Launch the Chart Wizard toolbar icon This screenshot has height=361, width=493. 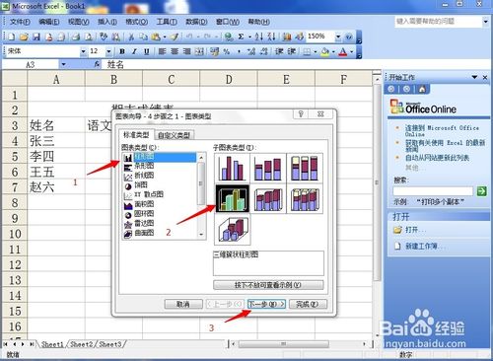[x=287, y=36]
